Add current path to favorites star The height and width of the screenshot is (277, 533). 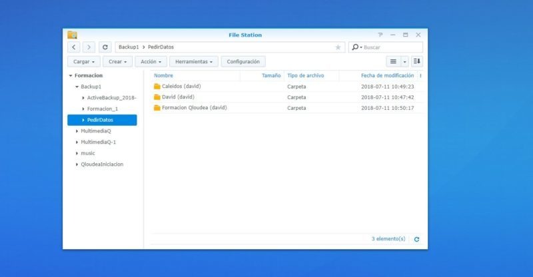338,47
